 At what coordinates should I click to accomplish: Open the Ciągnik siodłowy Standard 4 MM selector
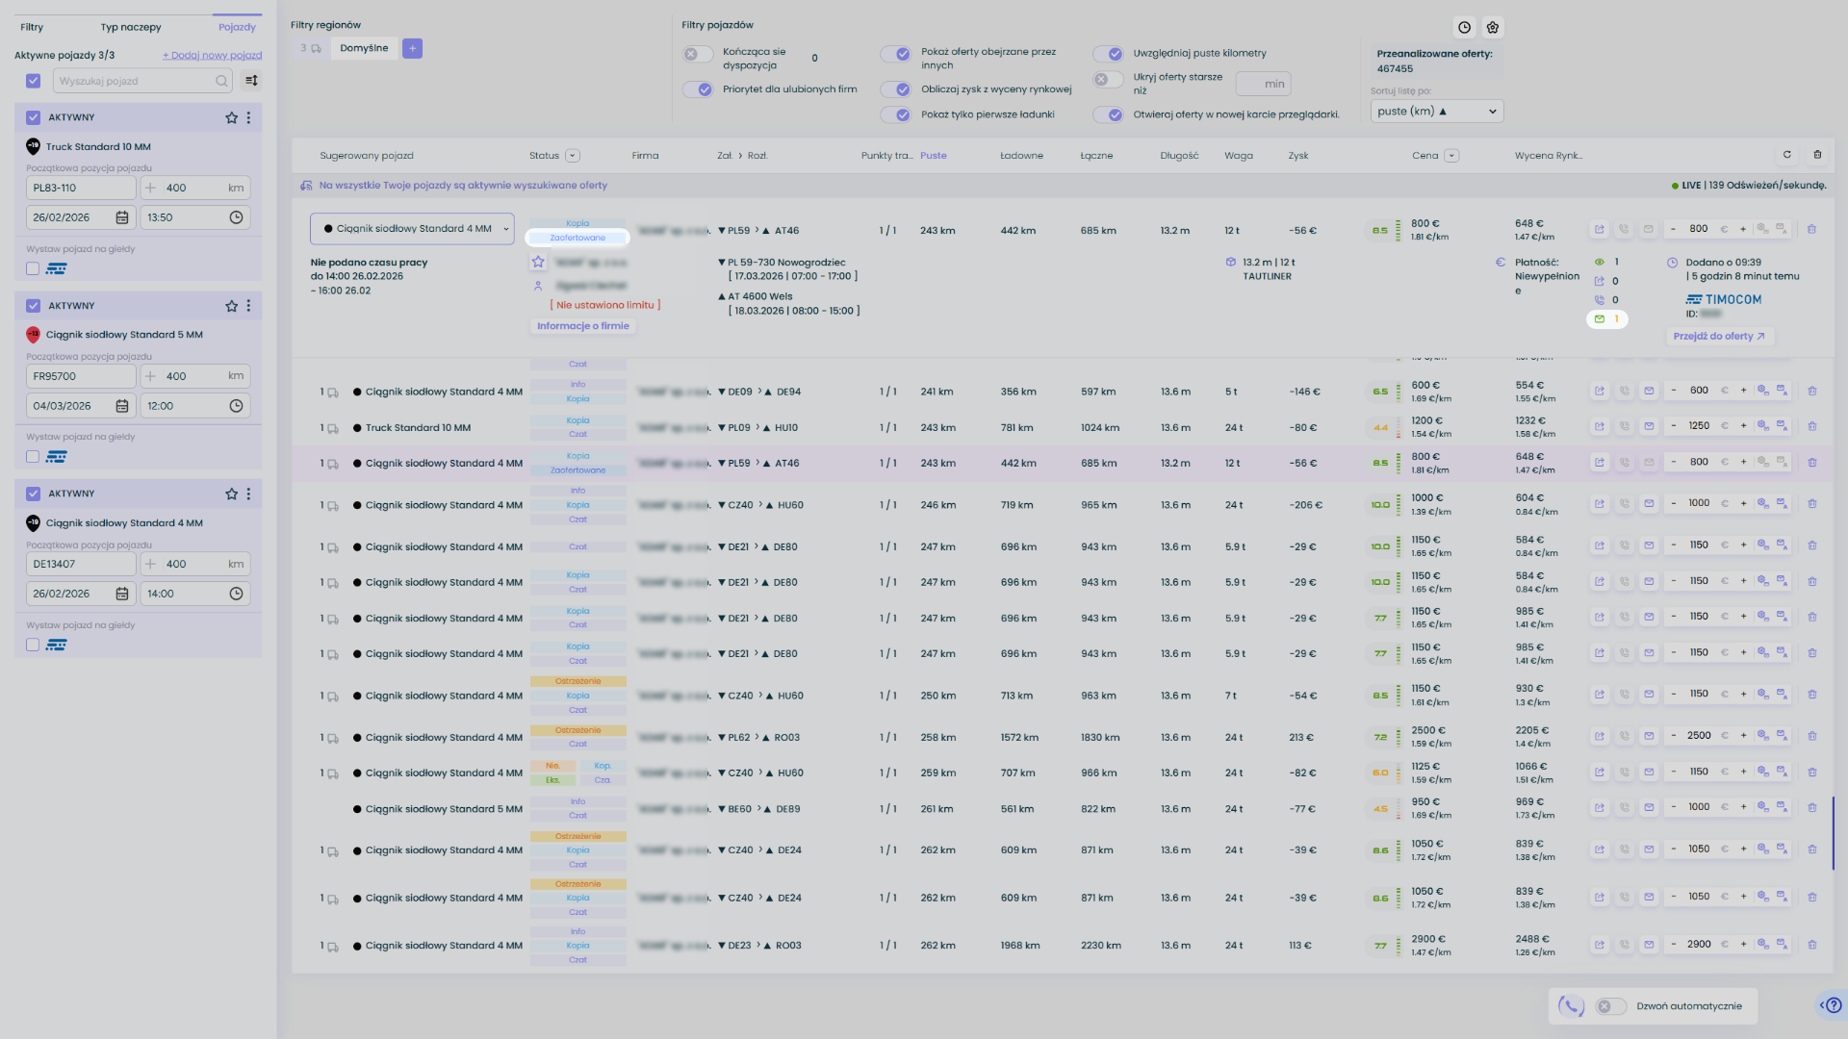(412, 229)
